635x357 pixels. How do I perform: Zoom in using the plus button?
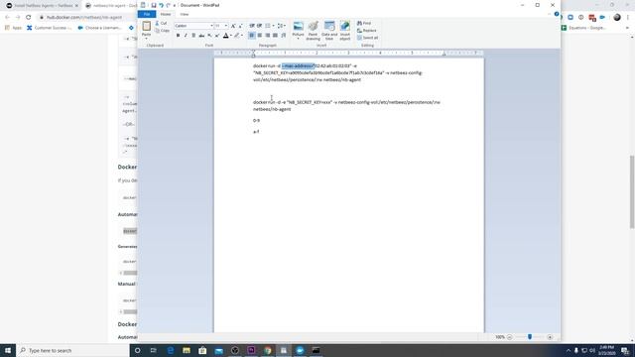550,337
